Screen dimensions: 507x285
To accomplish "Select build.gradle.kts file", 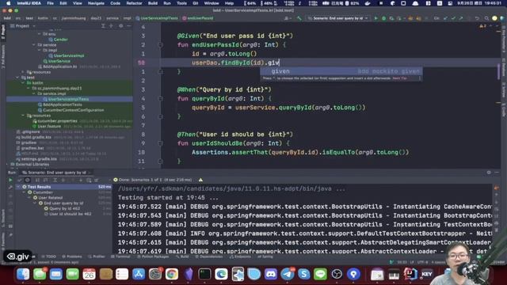I will (x=36, y=137).
